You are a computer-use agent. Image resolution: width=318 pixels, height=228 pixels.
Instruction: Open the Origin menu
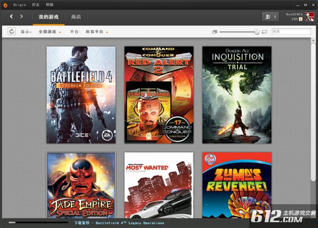20,5
